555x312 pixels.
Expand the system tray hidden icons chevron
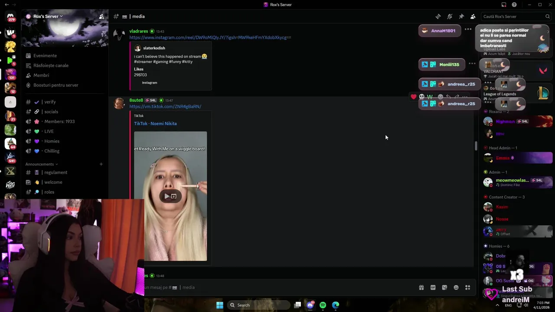pos(497,305)
